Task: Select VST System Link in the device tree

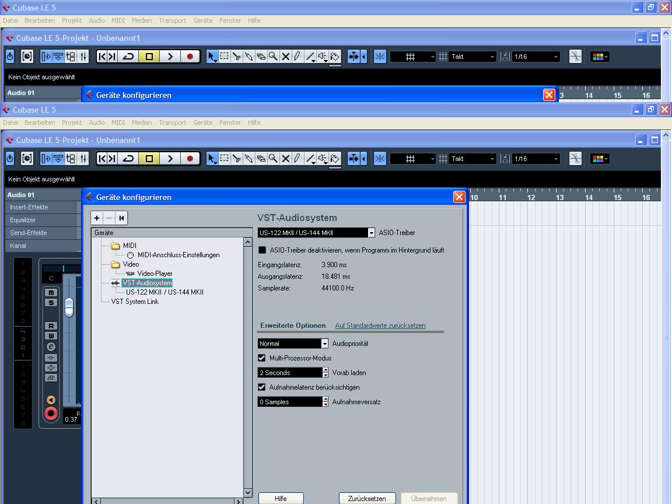Action: [135, 302]
